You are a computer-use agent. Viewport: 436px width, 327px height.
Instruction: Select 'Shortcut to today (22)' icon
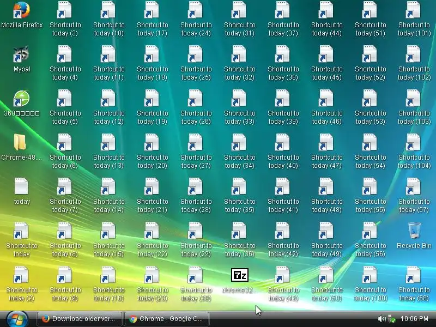153,240
